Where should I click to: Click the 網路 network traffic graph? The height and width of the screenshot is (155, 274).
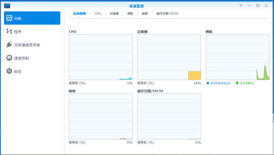coord(238,57)
